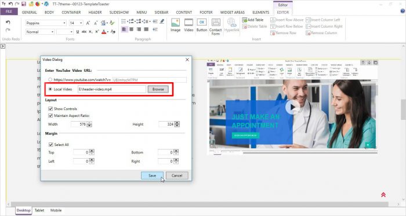Click the highlighter pen icon
Viewport: 406px width, 216px height.
[x=162, y=21]
